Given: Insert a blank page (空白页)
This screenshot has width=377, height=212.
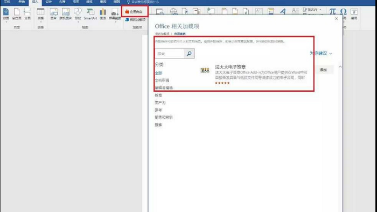Looking at the screenshot, I should coord(17,13).
